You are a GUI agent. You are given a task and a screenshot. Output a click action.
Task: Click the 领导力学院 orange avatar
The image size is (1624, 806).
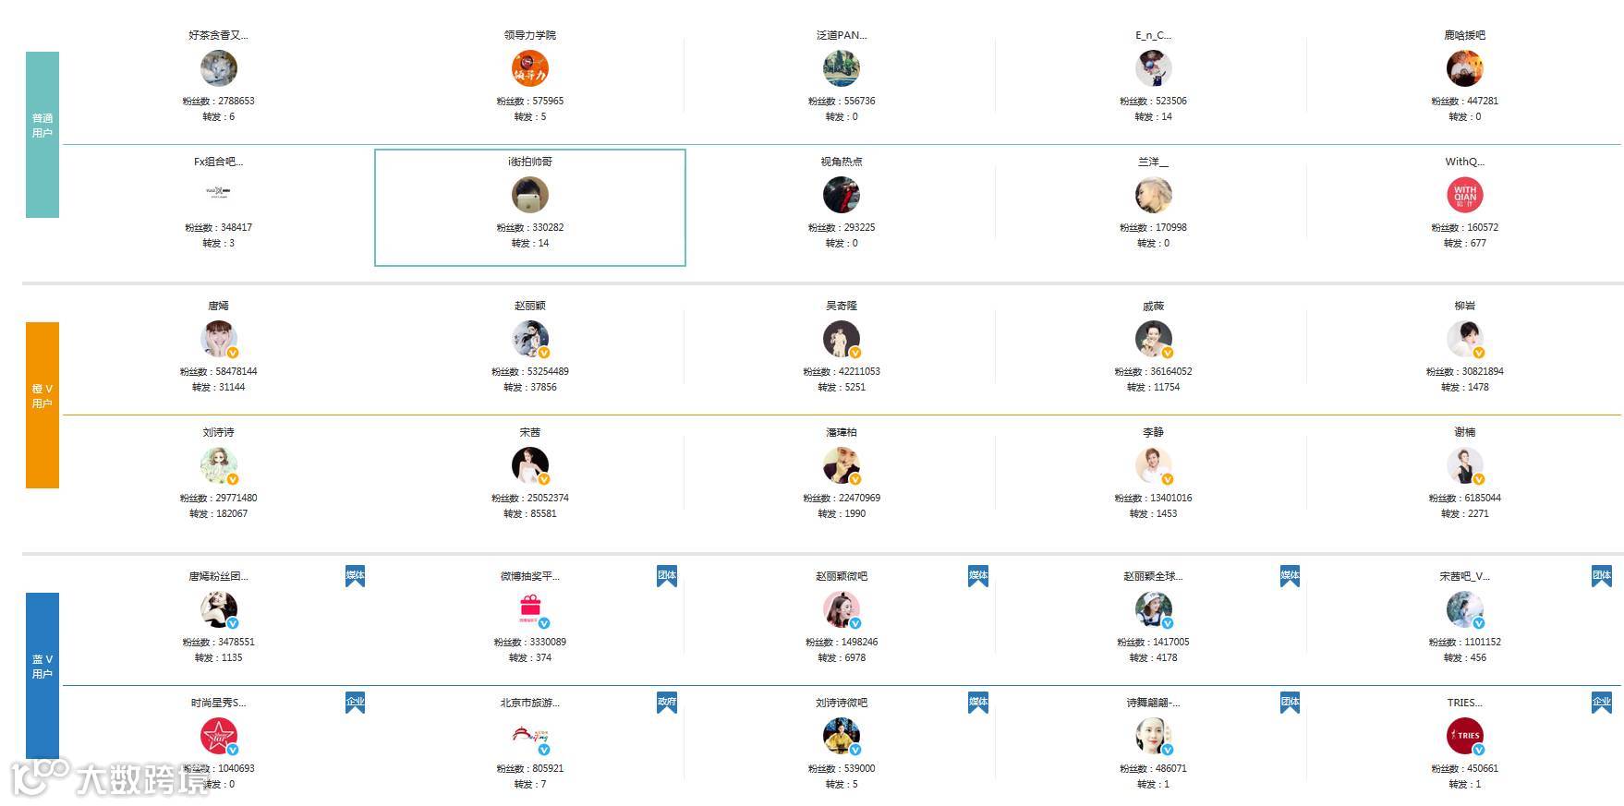click(529, 68)
